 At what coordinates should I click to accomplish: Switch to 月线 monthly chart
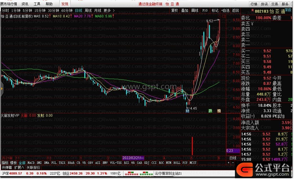(98, 10)
